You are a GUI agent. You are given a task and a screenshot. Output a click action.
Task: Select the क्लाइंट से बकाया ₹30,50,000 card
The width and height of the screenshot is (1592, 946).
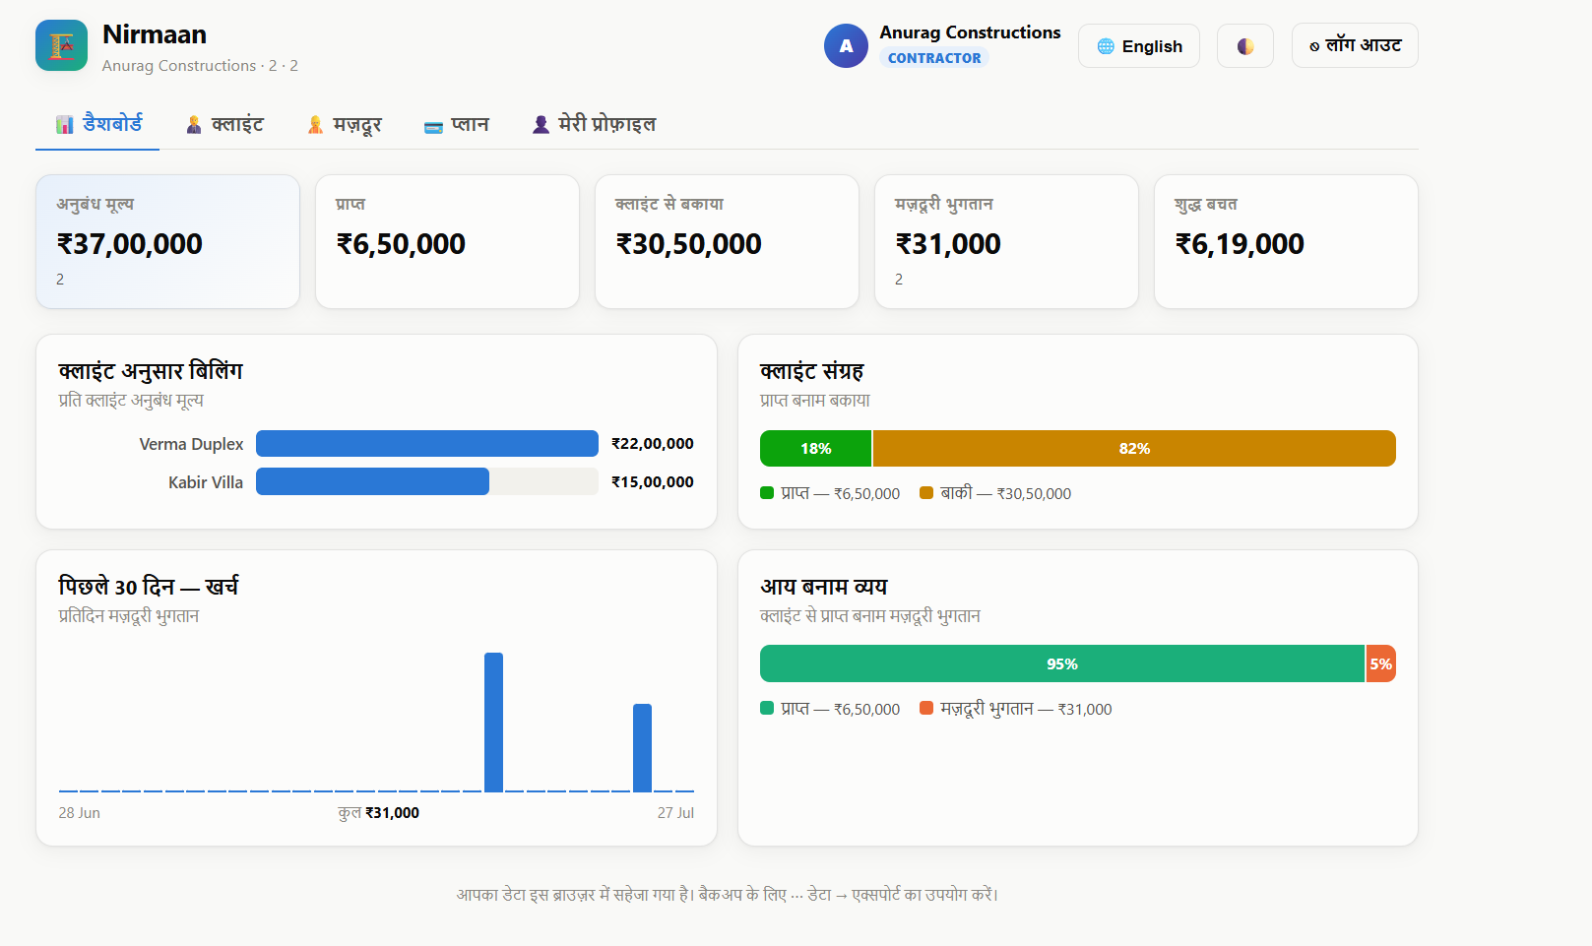727,241
